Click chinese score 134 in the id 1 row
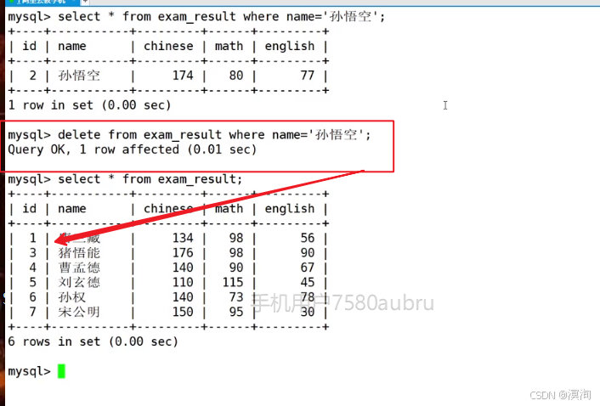Image resolution: width=600 pixels, height=406 pixels. (x=183, y=238)
